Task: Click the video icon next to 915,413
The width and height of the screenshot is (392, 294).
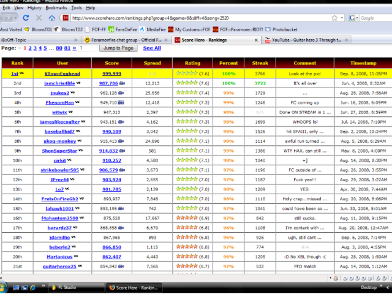Action: 121,141
